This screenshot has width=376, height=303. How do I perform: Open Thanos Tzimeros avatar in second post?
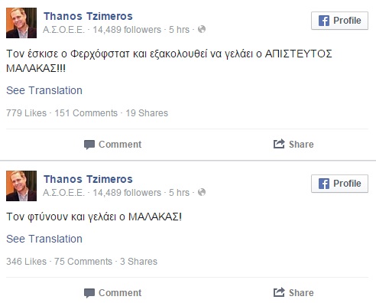tap(21, 186)
